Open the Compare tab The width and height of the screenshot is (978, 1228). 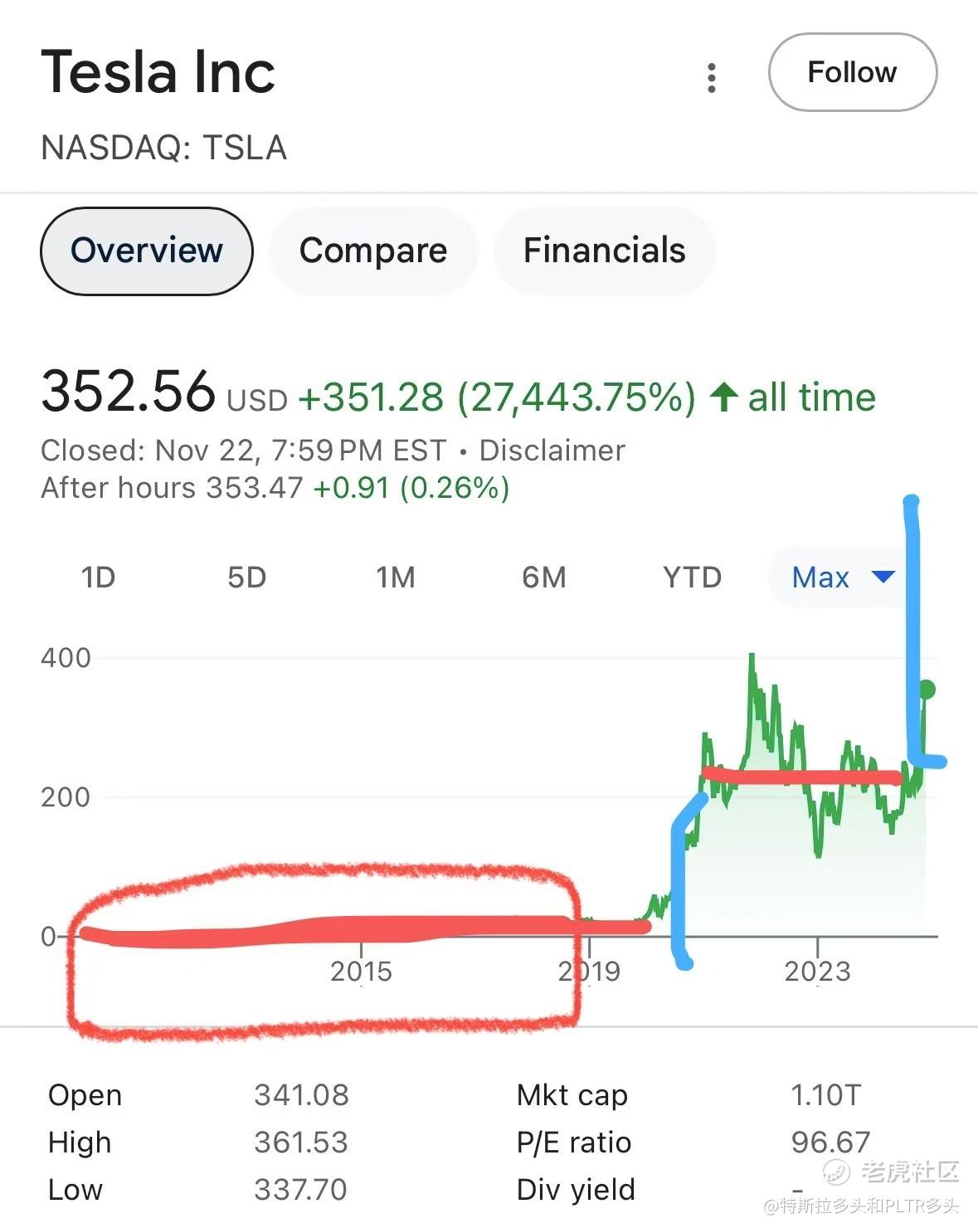373,251
